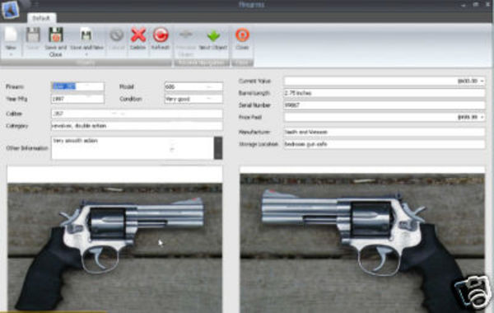The height and width of the screenshot is (313, 494).
Task: Click the greyed-out Cancel icon
Action: pyautogui.click(x=117, y=35)
